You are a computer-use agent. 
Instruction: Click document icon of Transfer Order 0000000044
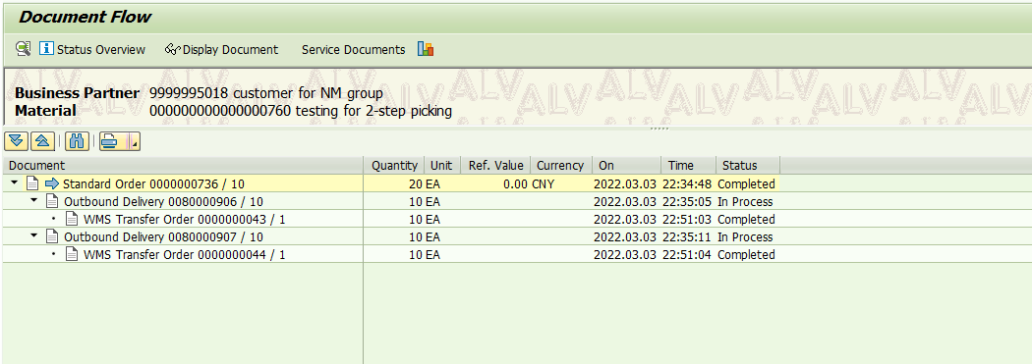[72, 255]
